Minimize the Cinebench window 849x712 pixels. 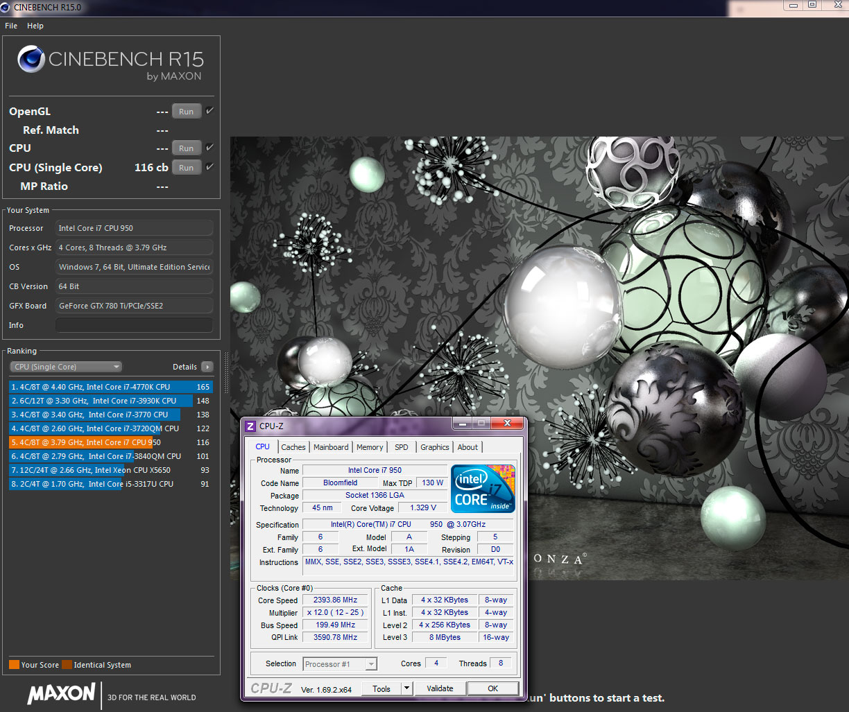[792, 4]
